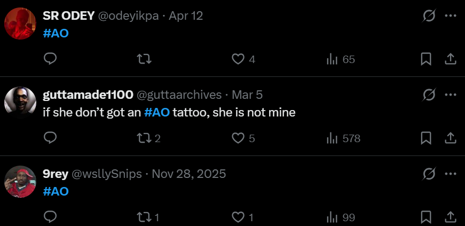
Task: Click Grok icon on SR ODEY's post
Action: [x=429, y=16]
